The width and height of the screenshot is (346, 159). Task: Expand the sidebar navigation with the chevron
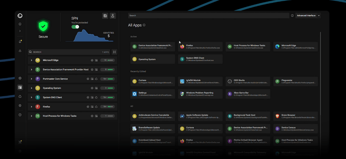click(20, 31)
